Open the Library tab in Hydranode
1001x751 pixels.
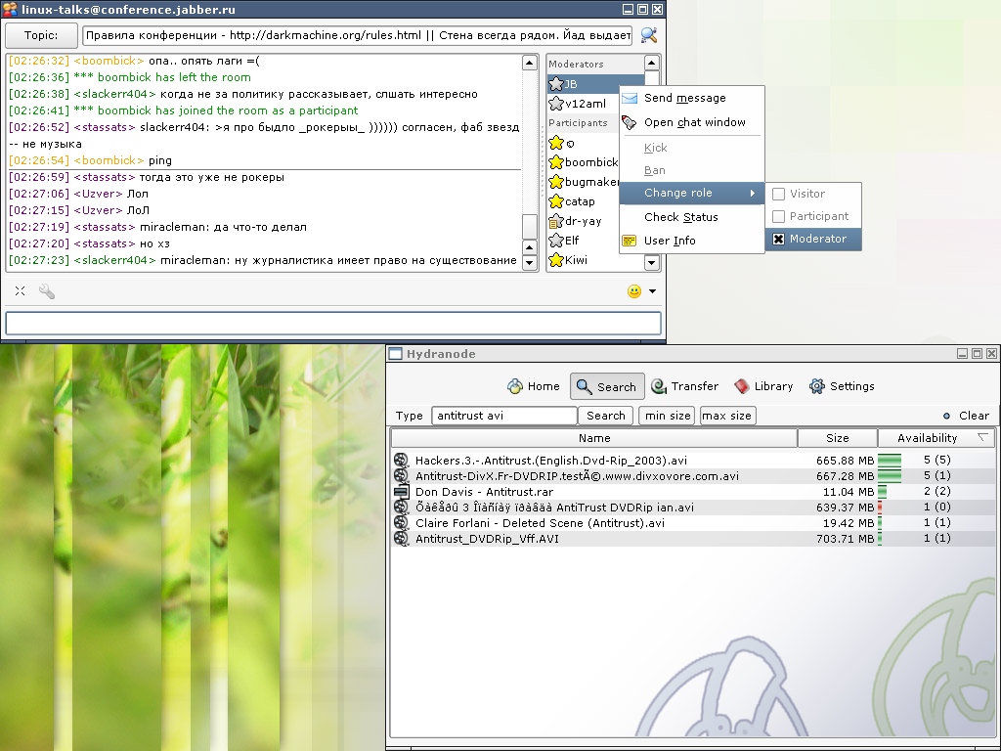[763, 386]
